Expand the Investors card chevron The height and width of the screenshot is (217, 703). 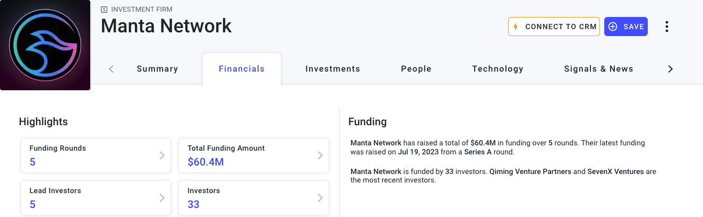point(320,198)
